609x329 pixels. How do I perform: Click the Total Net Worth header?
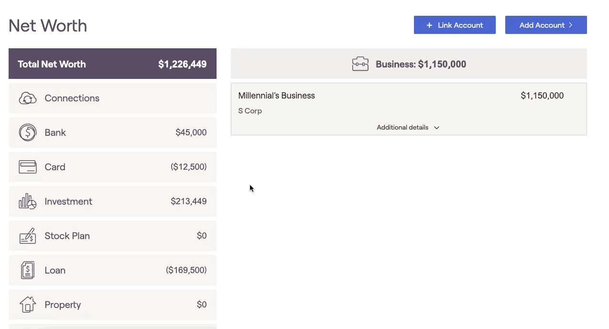[112, 64]
